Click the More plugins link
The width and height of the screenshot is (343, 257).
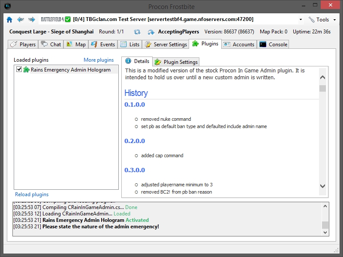99,60
